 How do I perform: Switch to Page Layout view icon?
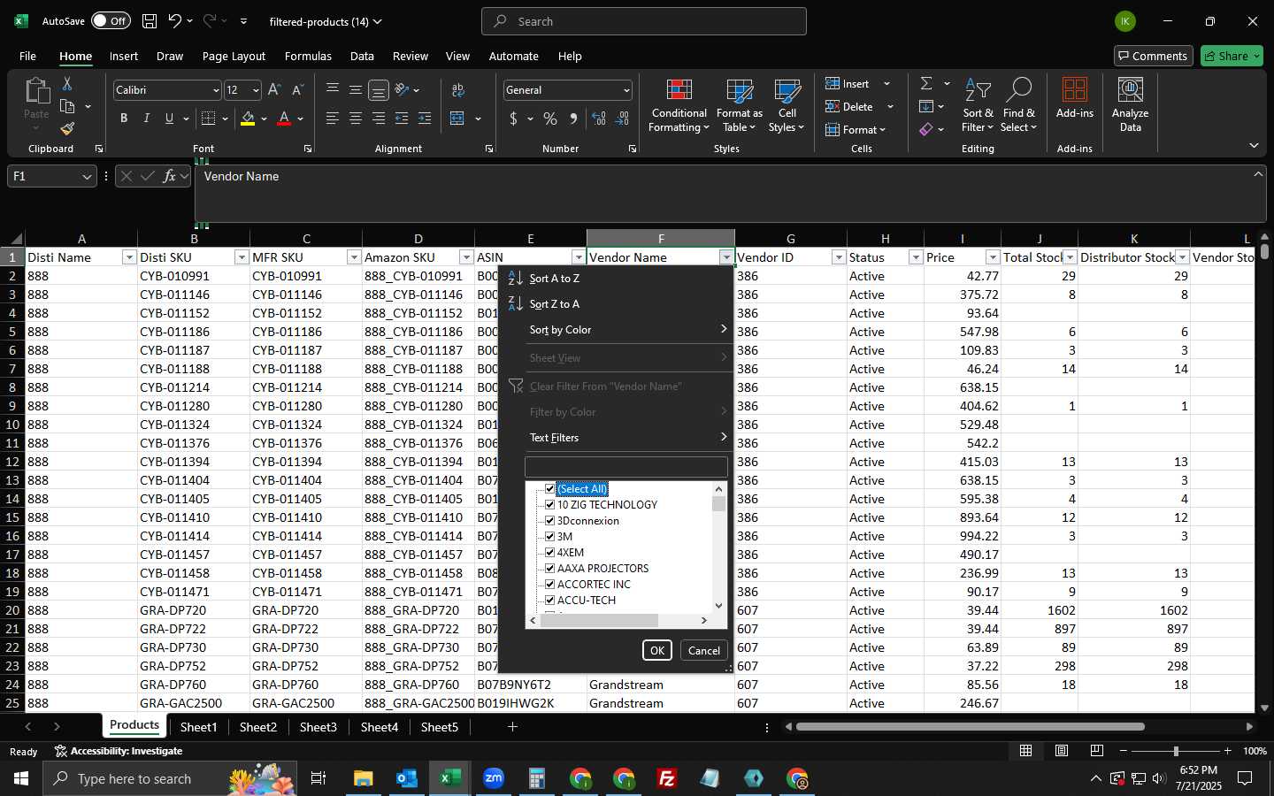(1061, 751)
